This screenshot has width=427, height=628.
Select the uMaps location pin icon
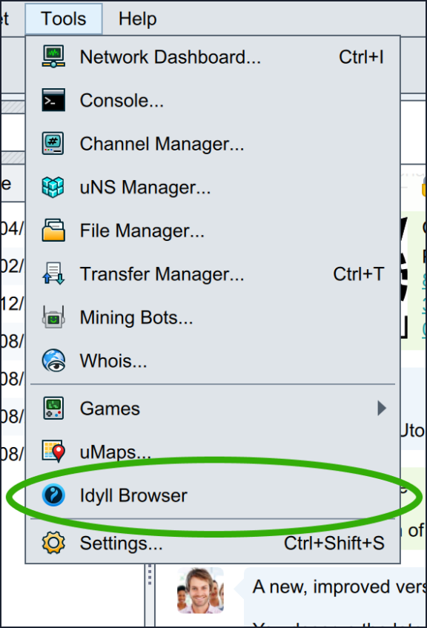click(53, 452)
